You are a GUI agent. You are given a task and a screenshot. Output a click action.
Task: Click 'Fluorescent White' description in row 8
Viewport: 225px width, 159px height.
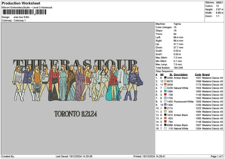click(x=184, y=102)
